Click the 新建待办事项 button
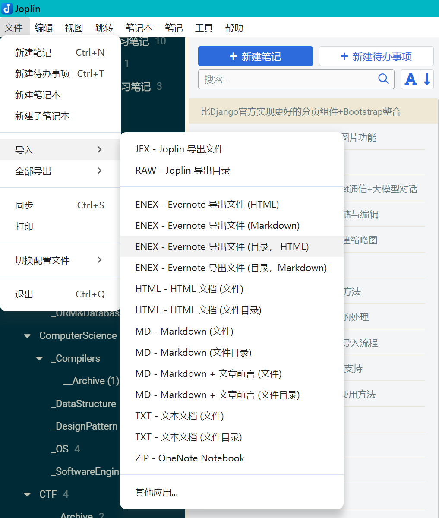 (x=376, y=56)
